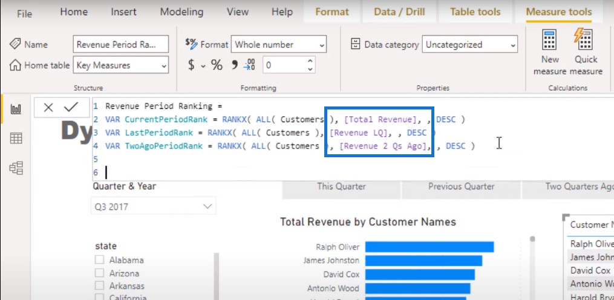
Task: Click the state slicer scrollbar
Action: [216, 276]
